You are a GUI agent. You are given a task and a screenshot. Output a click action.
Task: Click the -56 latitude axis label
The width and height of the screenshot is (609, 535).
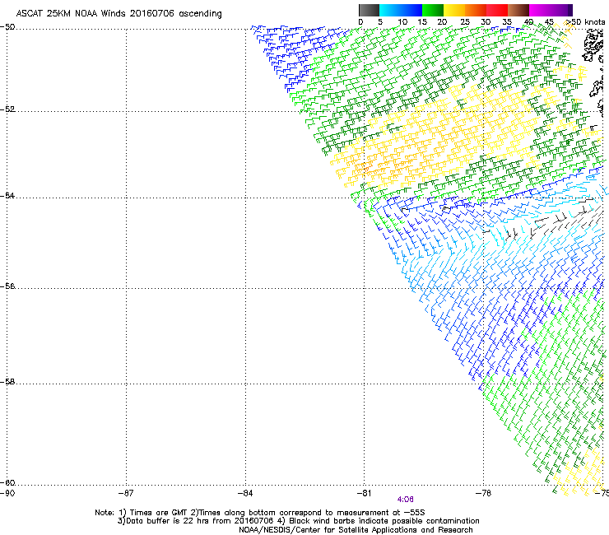(x=8, y=286)
